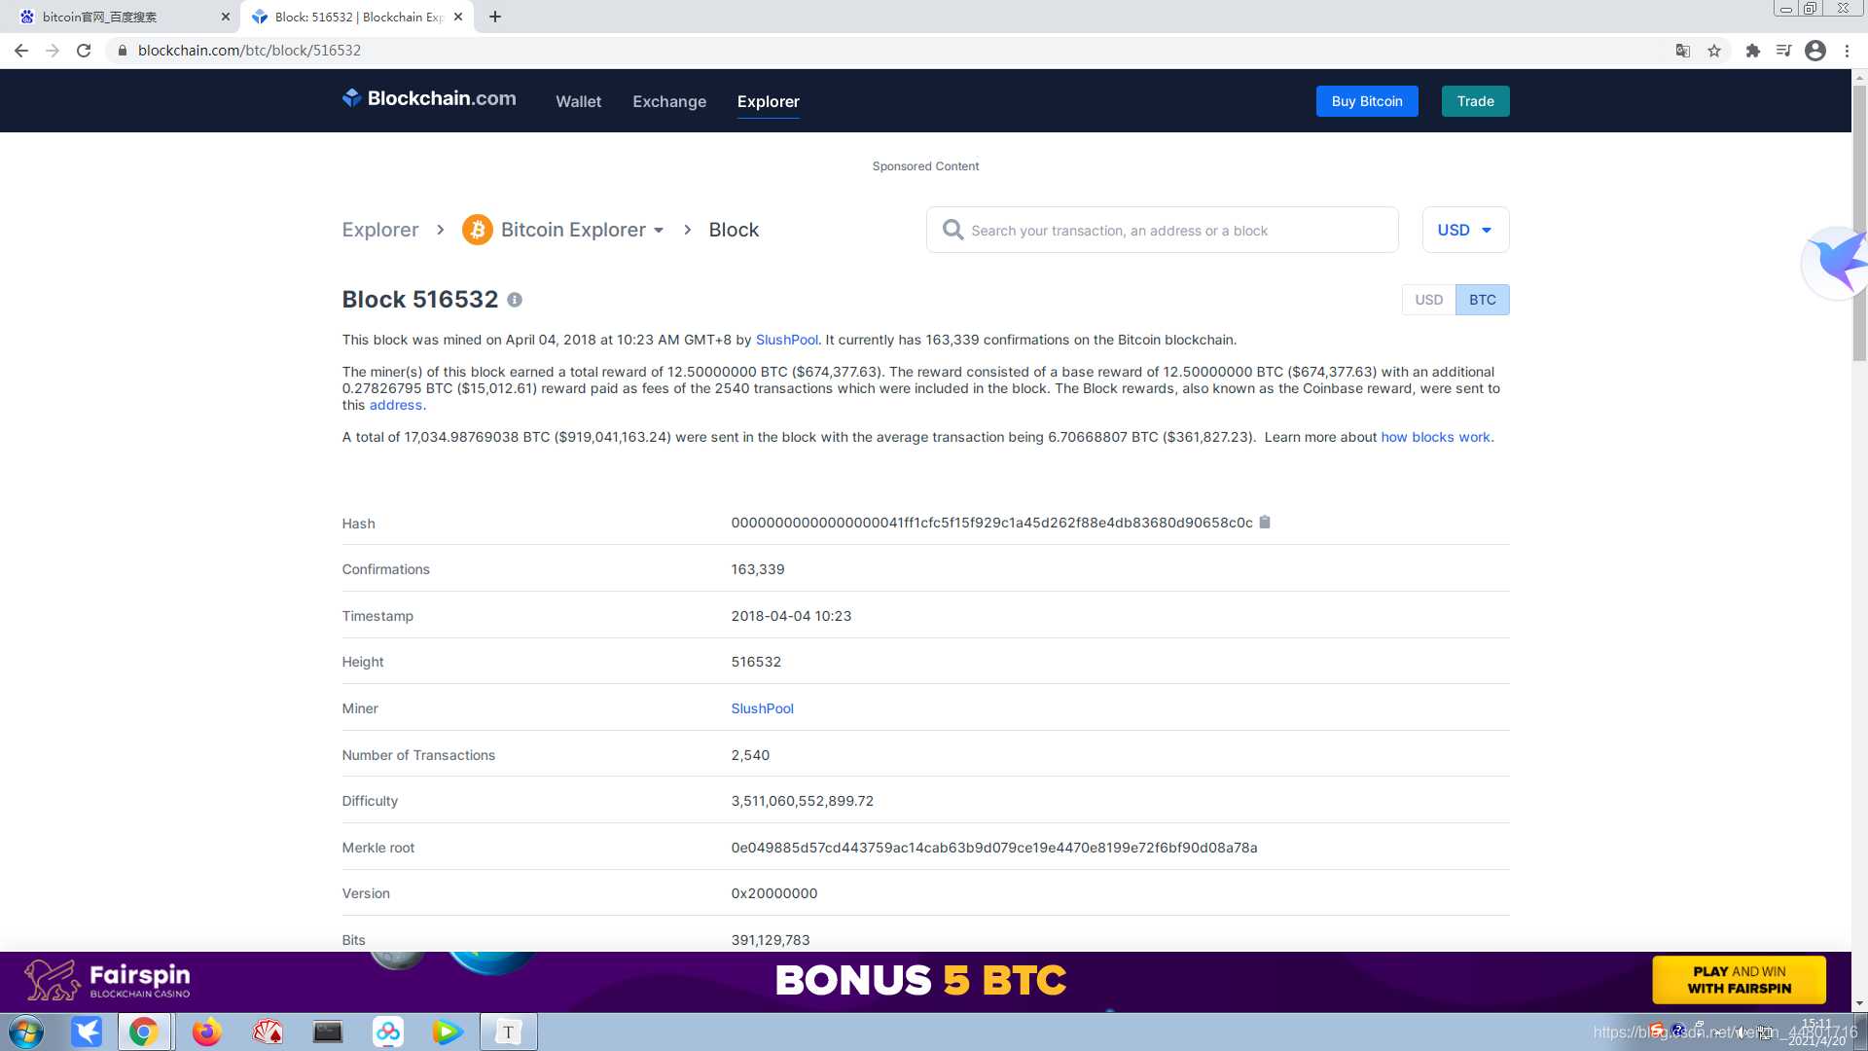Click the Buy Bitcoin button icon
Image resolution: width=1868 pixels, height=1051 pixels.
1366,100
